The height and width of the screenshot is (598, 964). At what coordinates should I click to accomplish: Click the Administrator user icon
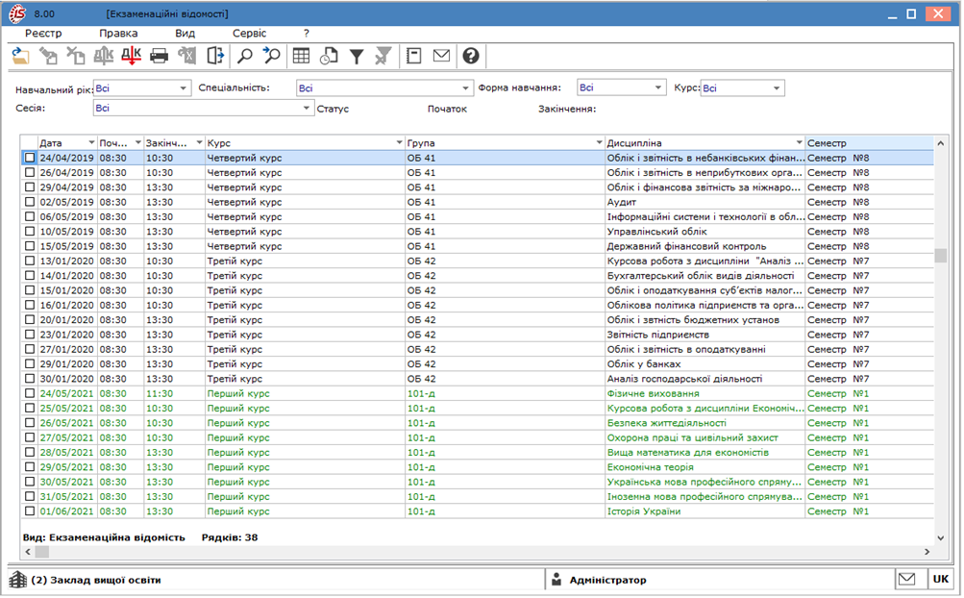pos(556,580)
